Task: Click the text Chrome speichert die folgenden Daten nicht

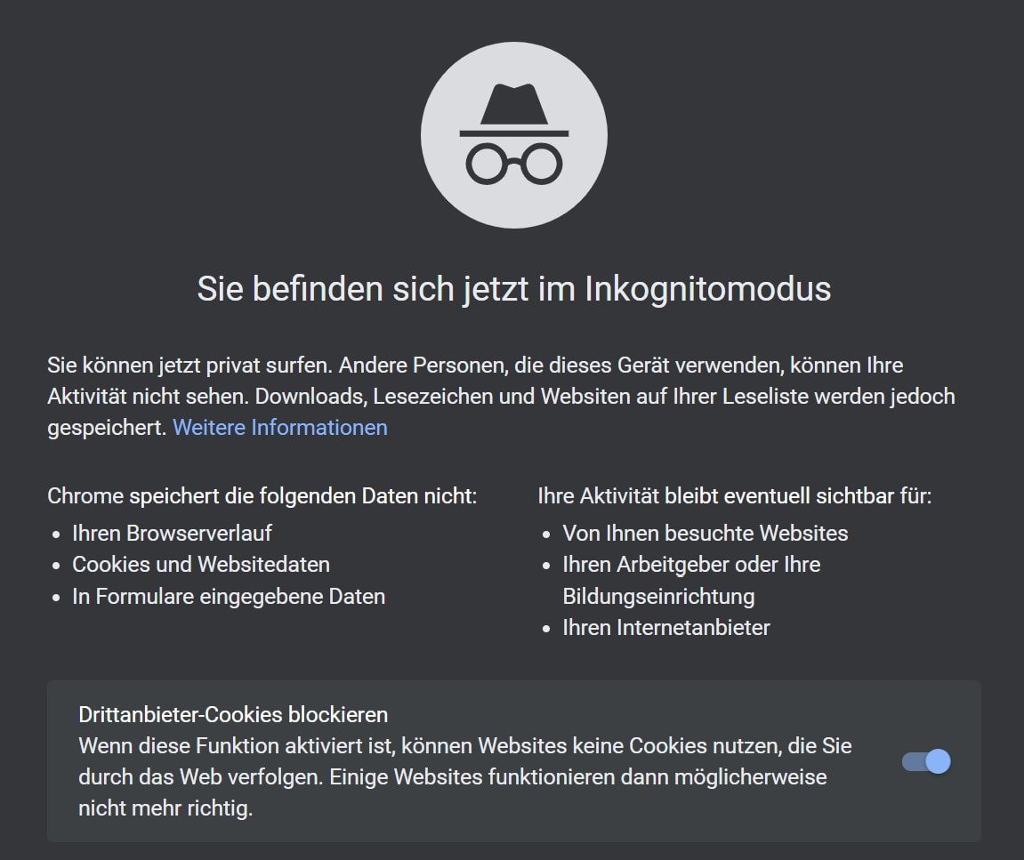Action: pos(262,495)
